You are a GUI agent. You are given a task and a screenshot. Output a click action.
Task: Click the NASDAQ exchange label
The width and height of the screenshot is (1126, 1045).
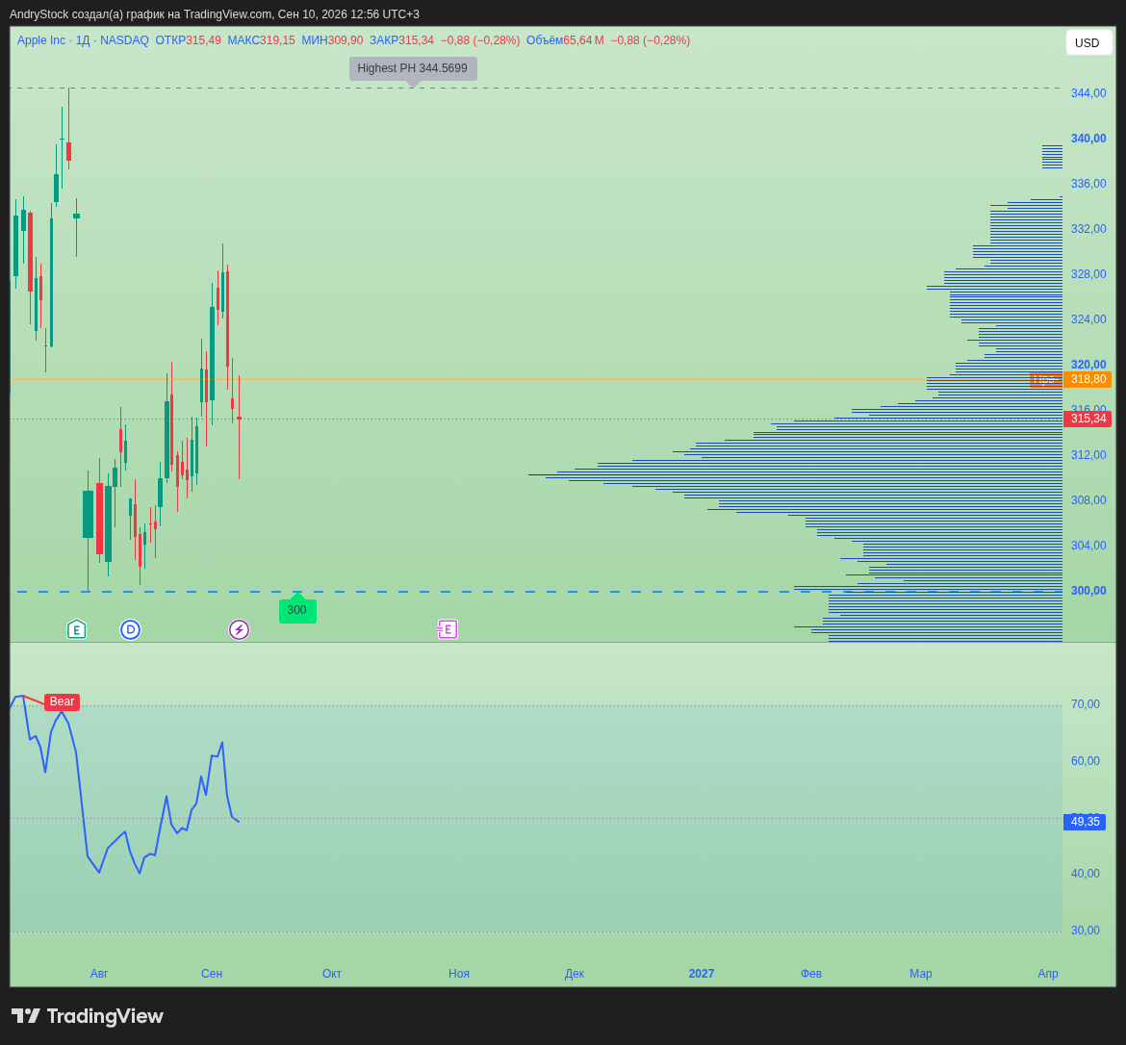point(124,40)
